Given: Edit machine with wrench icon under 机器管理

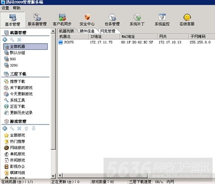Looking at the screenshot, I should 12,40.
